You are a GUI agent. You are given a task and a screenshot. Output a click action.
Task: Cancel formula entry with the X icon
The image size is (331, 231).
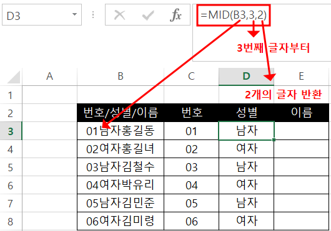click(119, 15)
